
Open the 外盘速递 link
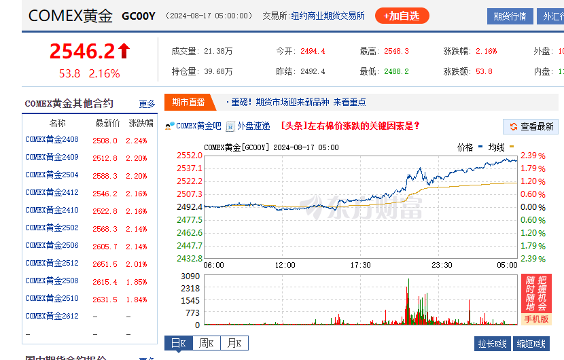(x=253, y=126)
